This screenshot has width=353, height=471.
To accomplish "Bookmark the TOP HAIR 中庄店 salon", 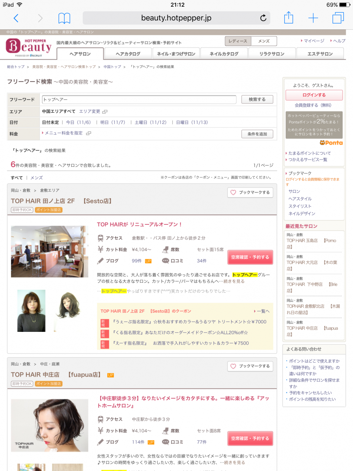I will point(250,366).
